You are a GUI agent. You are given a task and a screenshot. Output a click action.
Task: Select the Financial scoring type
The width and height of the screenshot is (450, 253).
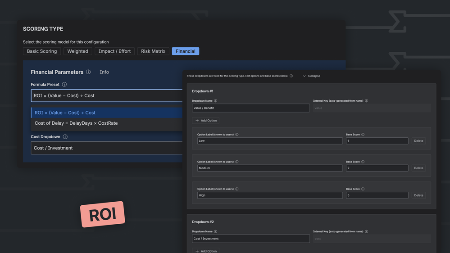(x=186, y=51)
